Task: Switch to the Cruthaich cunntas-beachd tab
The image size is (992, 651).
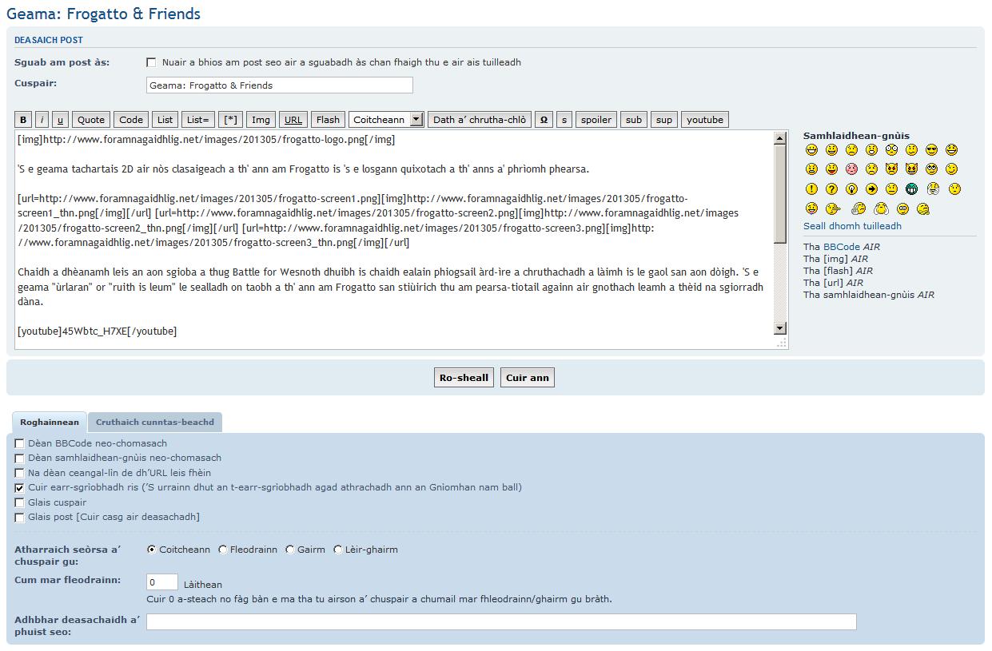Action: [x=155, y=423]
